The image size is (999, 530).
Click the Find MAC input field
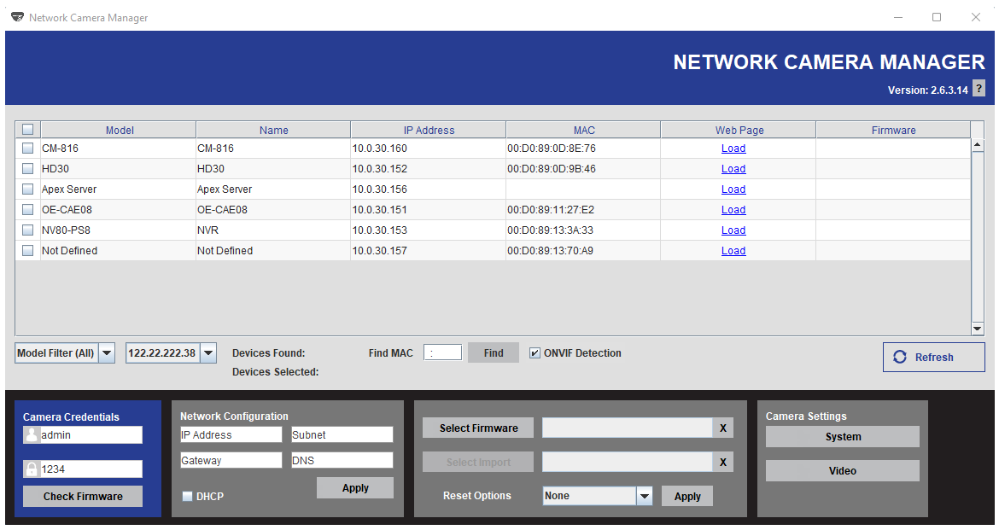click(443, 352)
